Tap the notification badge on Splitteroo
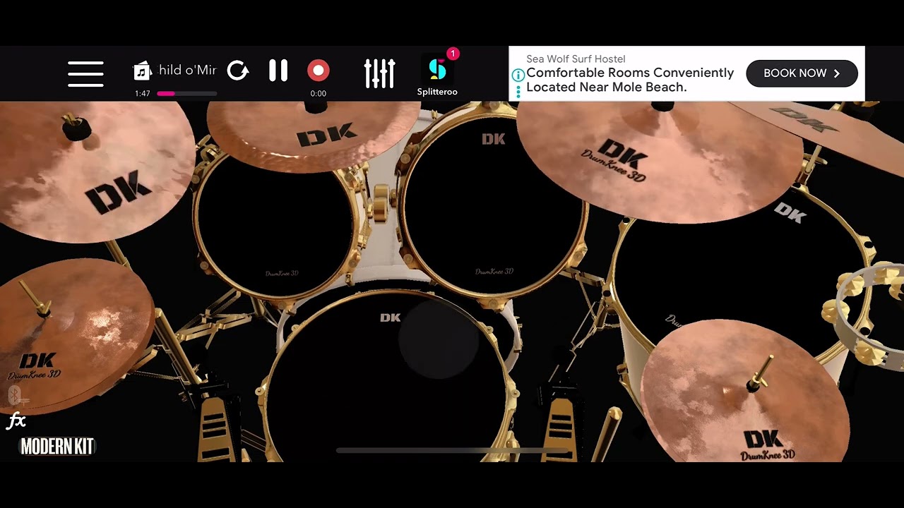 point(453,54)
